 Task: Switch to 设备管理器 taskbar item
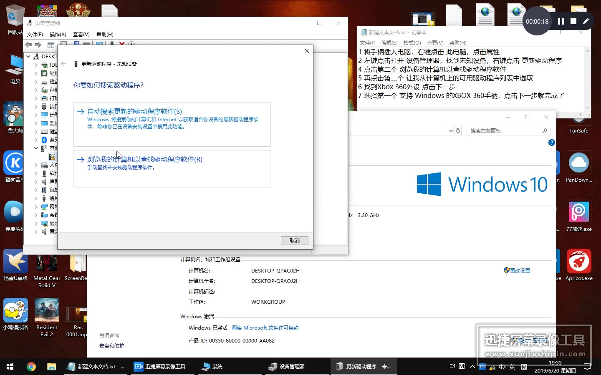297,366
